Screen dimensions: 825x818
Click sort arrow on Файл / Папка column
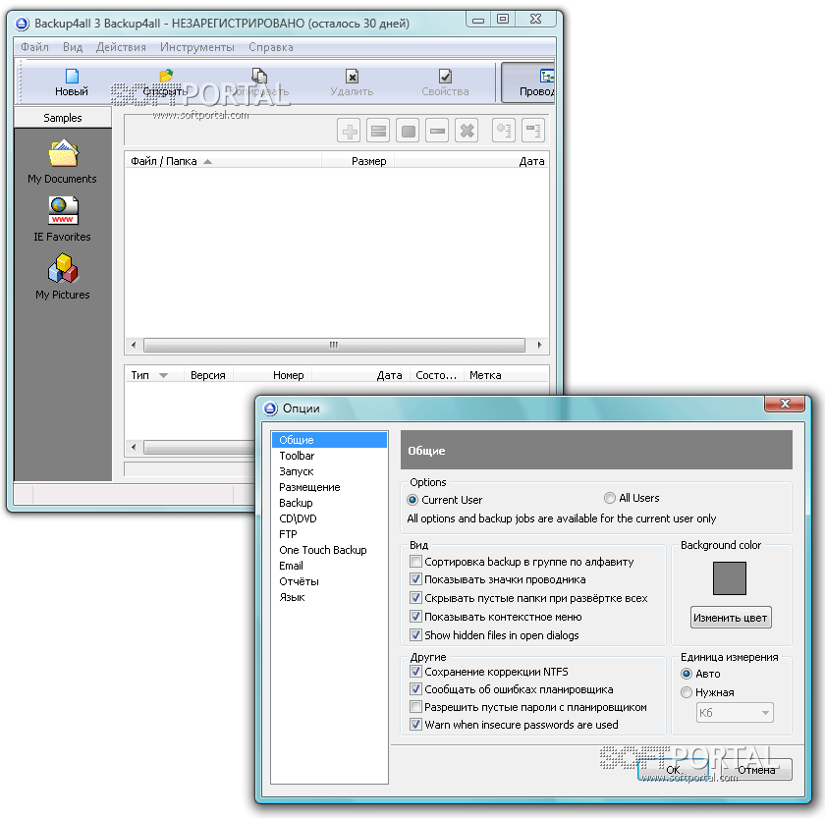point(208,161)
